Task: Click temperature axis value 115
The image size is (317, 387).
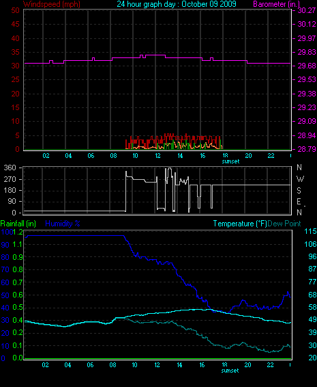Action: [310, 231]
